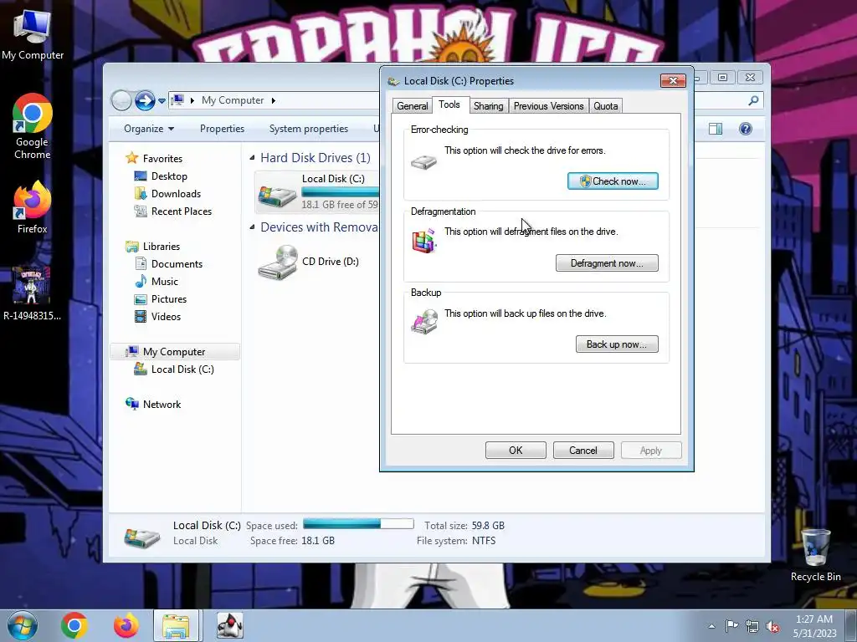The height and width of the screenshot is (642, 857).
Task: Close the Local Disk Properties dialog
Action: 673,81
